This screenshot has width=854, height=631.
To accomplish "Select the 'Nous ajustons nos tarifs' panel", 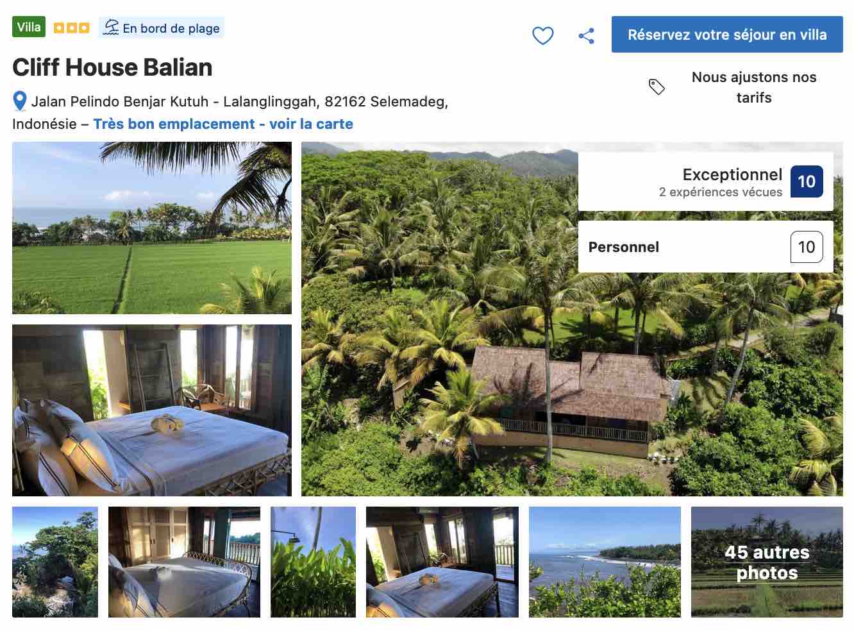I will click(x=753, y=87).
